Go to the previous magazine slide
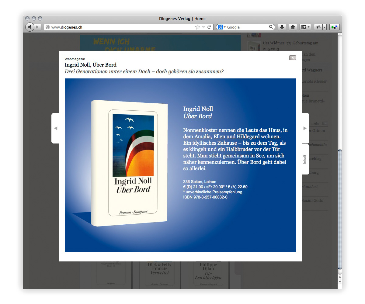365x304 pixels. (x=55, y=128)
